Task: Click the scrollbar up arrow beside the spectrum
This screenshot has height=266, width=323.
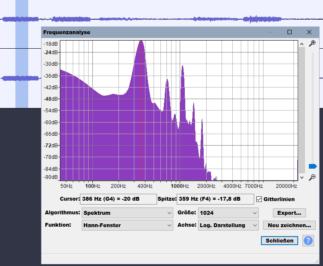Action: [x=302, y=44]
